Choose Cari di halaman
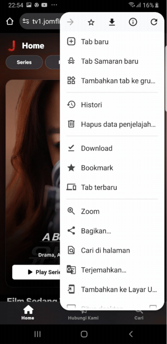 pos(112,250)
